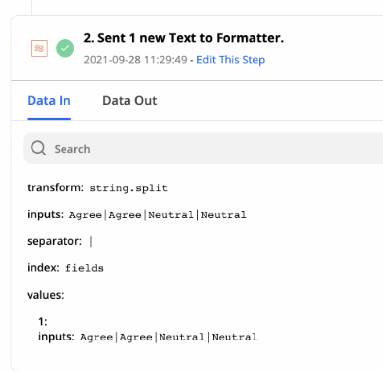383x371 pixels.
Task: Switch to the Data In tab
Action: 49,101
